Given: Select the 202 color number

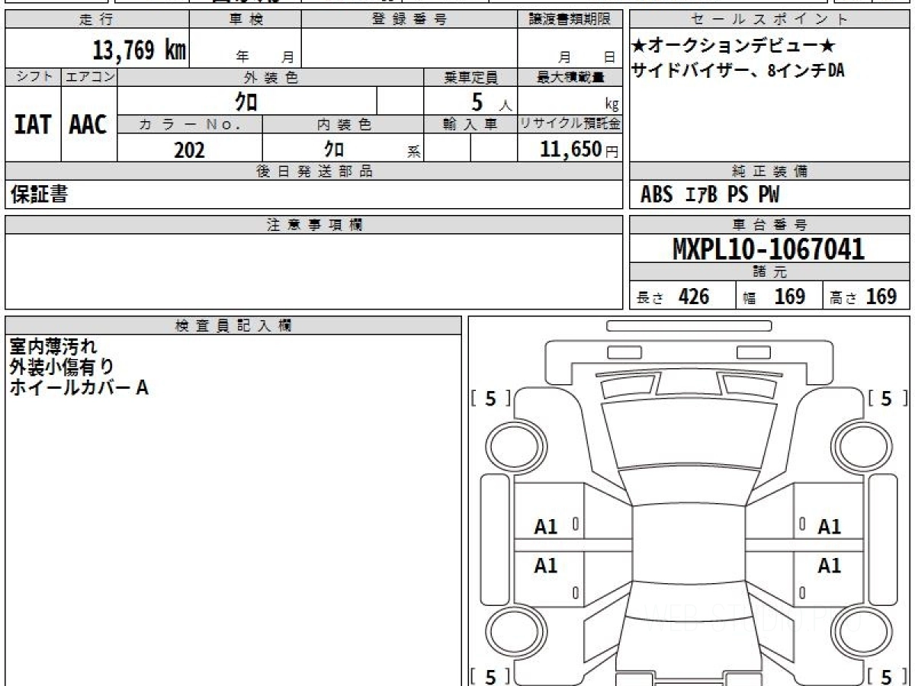Looking at the screenshot, I should coord(189,150).
